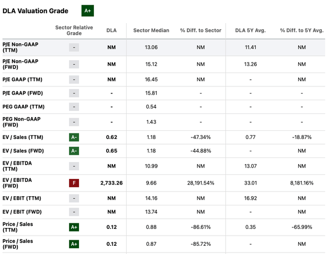Select the EV / EBIT (FWD) row label

[22, 212]
